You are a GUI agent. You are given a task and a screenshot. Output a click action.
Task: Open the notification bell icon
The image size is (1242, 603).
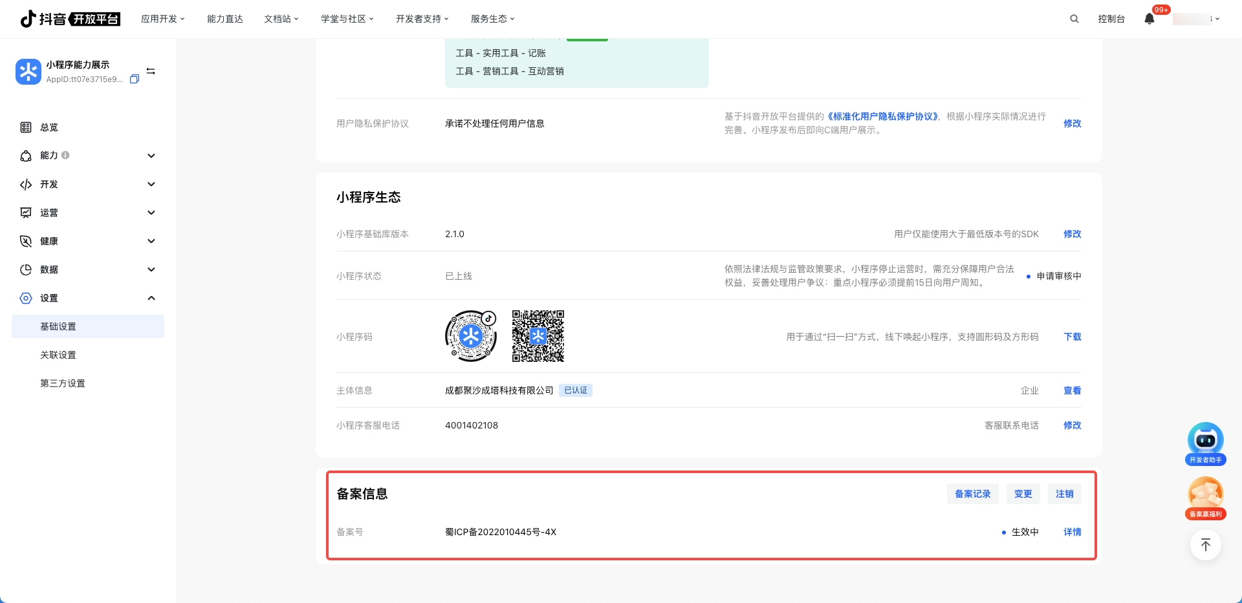1149,19
